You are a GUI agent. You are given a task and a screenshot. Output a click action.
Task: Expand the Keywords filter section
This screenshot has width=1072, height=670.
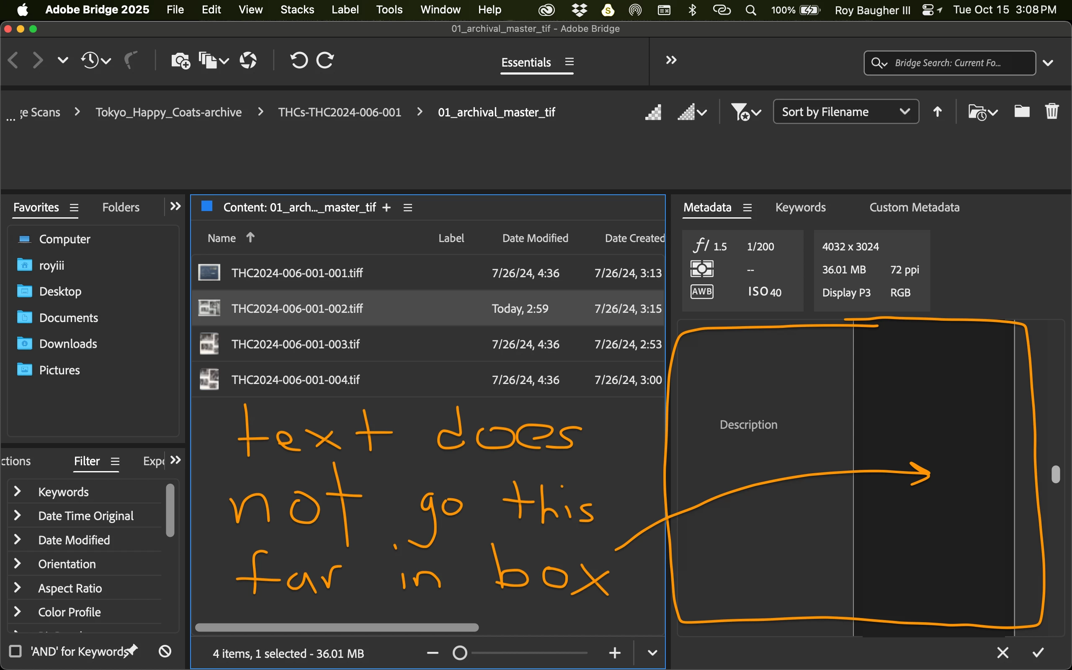(17, 492)
